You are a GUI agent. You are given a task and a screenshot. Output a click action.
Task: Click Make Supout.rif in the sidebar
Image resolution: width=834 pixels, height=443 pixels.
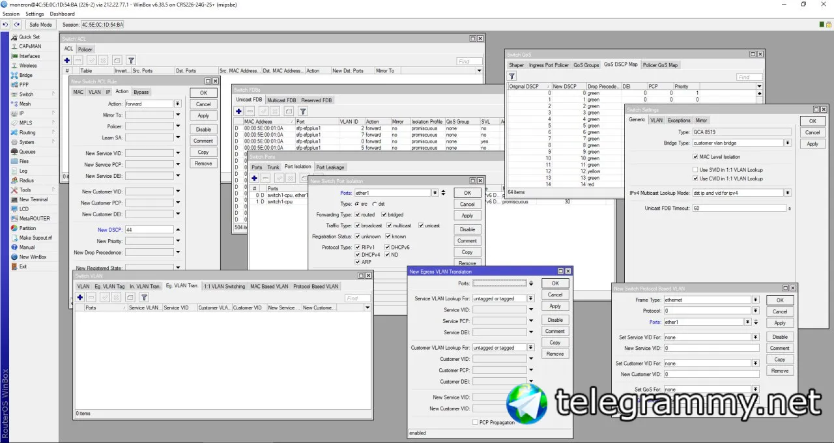tap(35, 238)
